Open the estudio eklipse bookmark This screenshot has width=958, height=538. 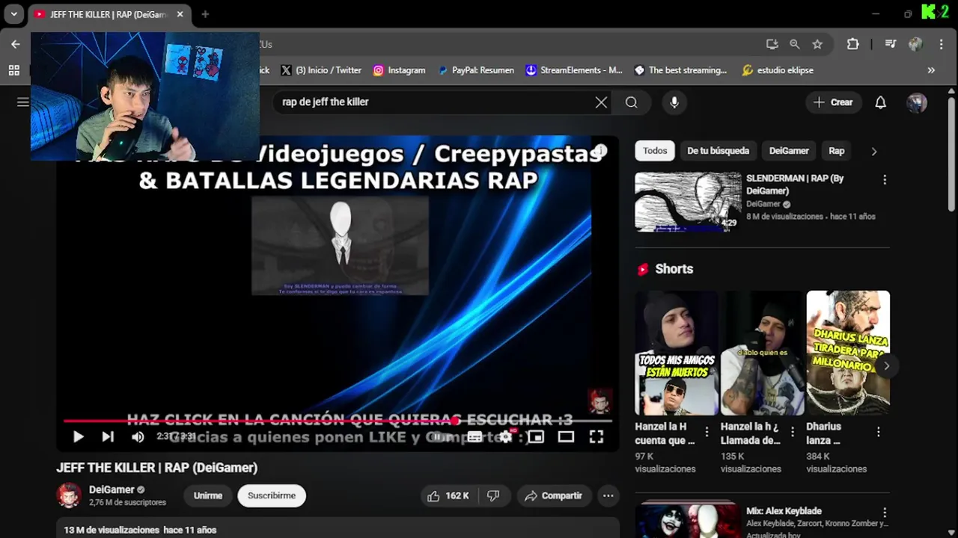pyautogui.click(x=777, y=70)
